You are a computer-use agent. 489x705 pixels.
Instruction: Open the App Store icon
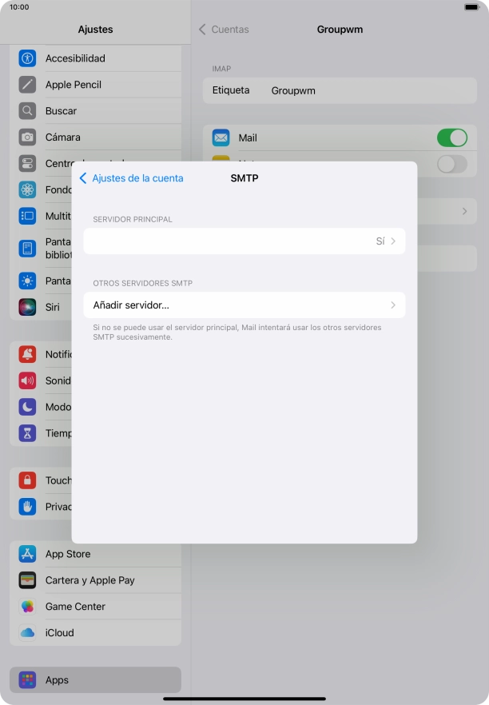coord(28,554)
